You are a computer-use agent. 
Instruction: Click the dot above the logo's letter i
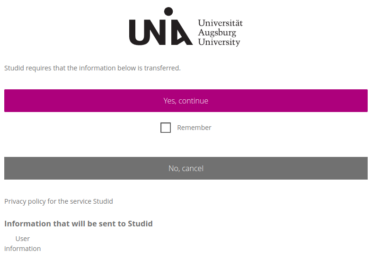pyautogui.click(x=168, y=11)
